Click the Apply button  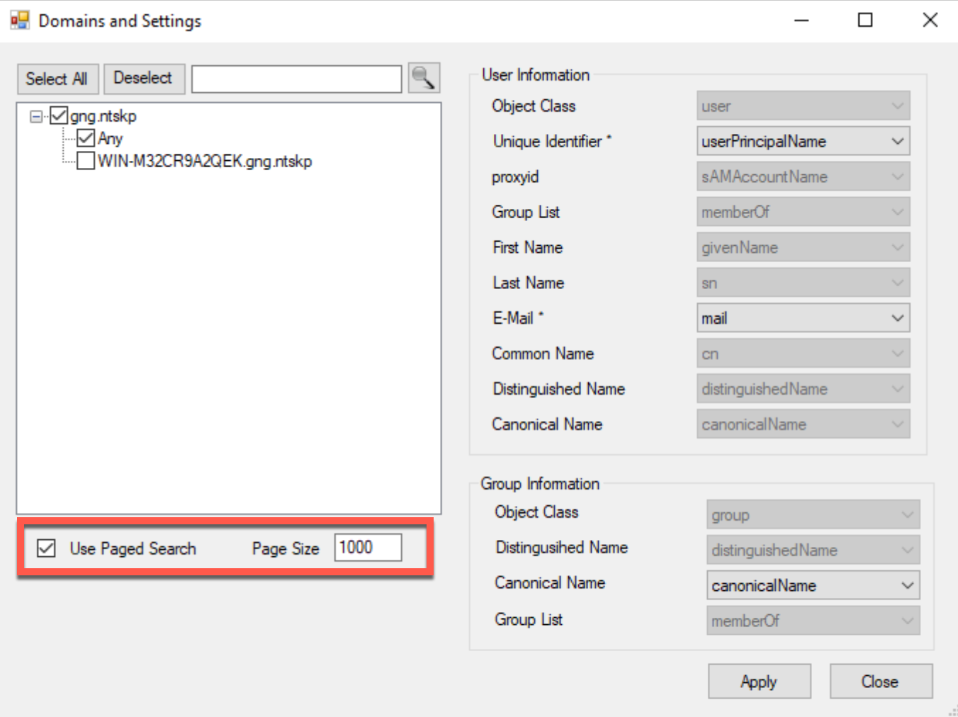point(759,682)
